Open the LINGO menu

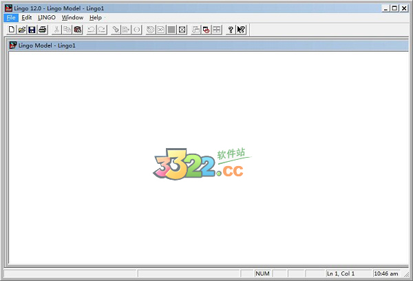[47, 18]
